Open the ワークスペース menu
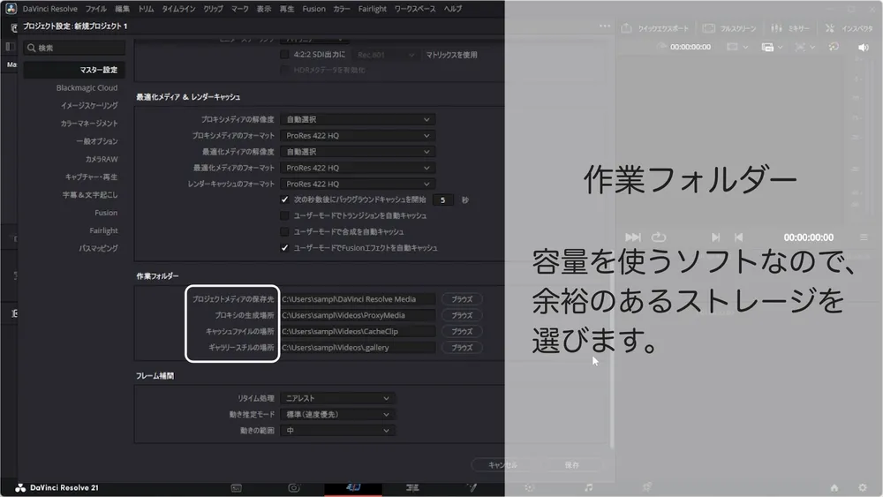883x497 pixels. pyautogui.click(x=415, y=9)
